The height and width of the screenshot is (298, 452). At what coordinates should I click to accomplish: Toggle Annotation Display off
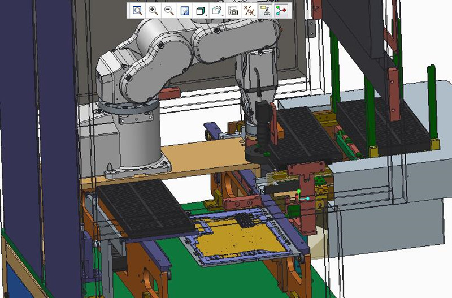coord(264,10)
